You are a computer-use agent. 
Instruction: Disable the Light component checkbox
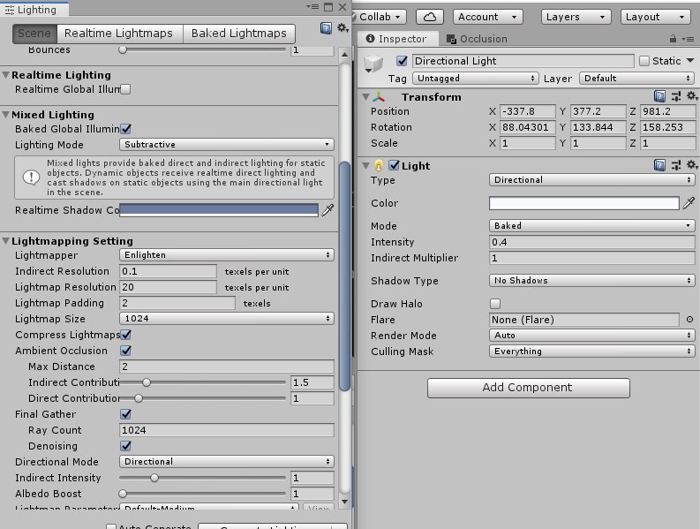394,165
